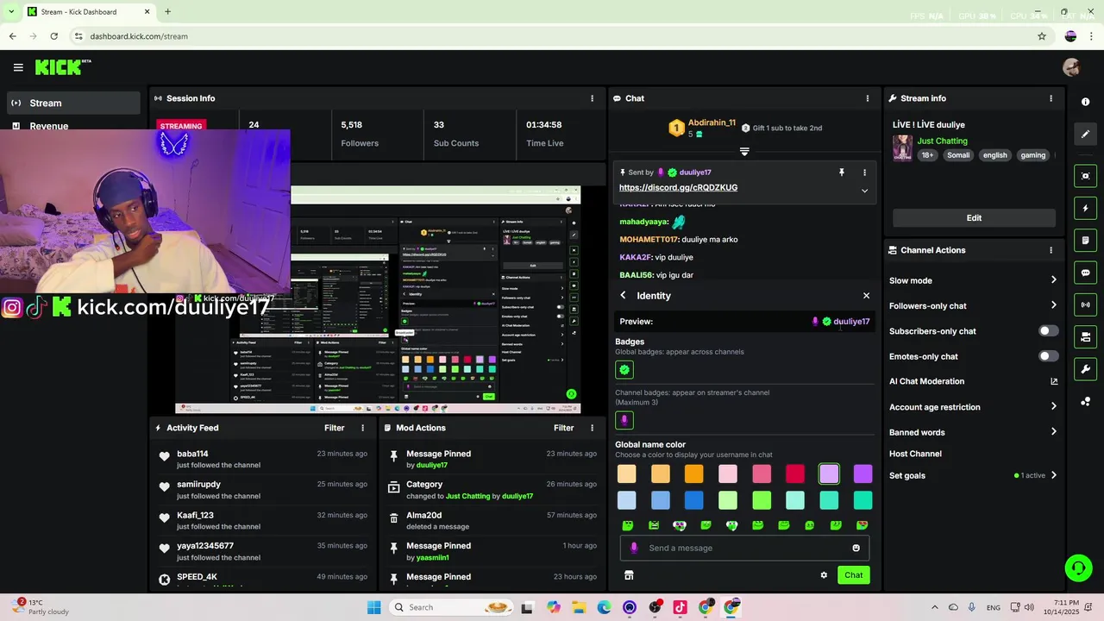Select the global verified badge
The height and width of the screenshot is (621, 1104).
point(624,370)
